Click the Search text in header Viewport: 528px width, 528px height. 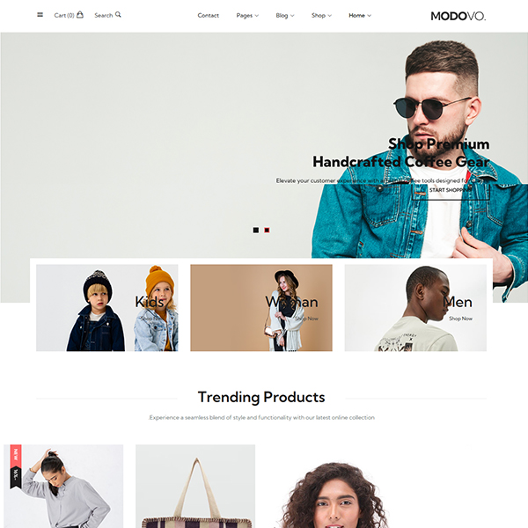coord(103,16)
